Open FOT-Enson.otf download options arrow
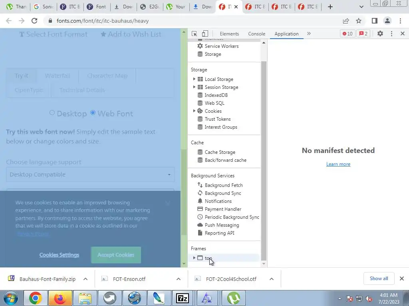The height and width of the screenshot is (306, 409). (179, 279)
